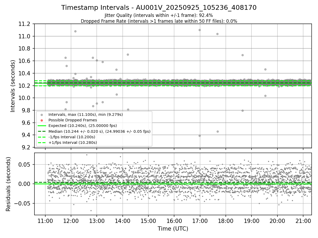Click the plot title 'Timestamp Intervals - AU001V_20250925_105236_408170'
This screenshot has height=238, width=318.
pyautogui.click(x=159, y=8)
